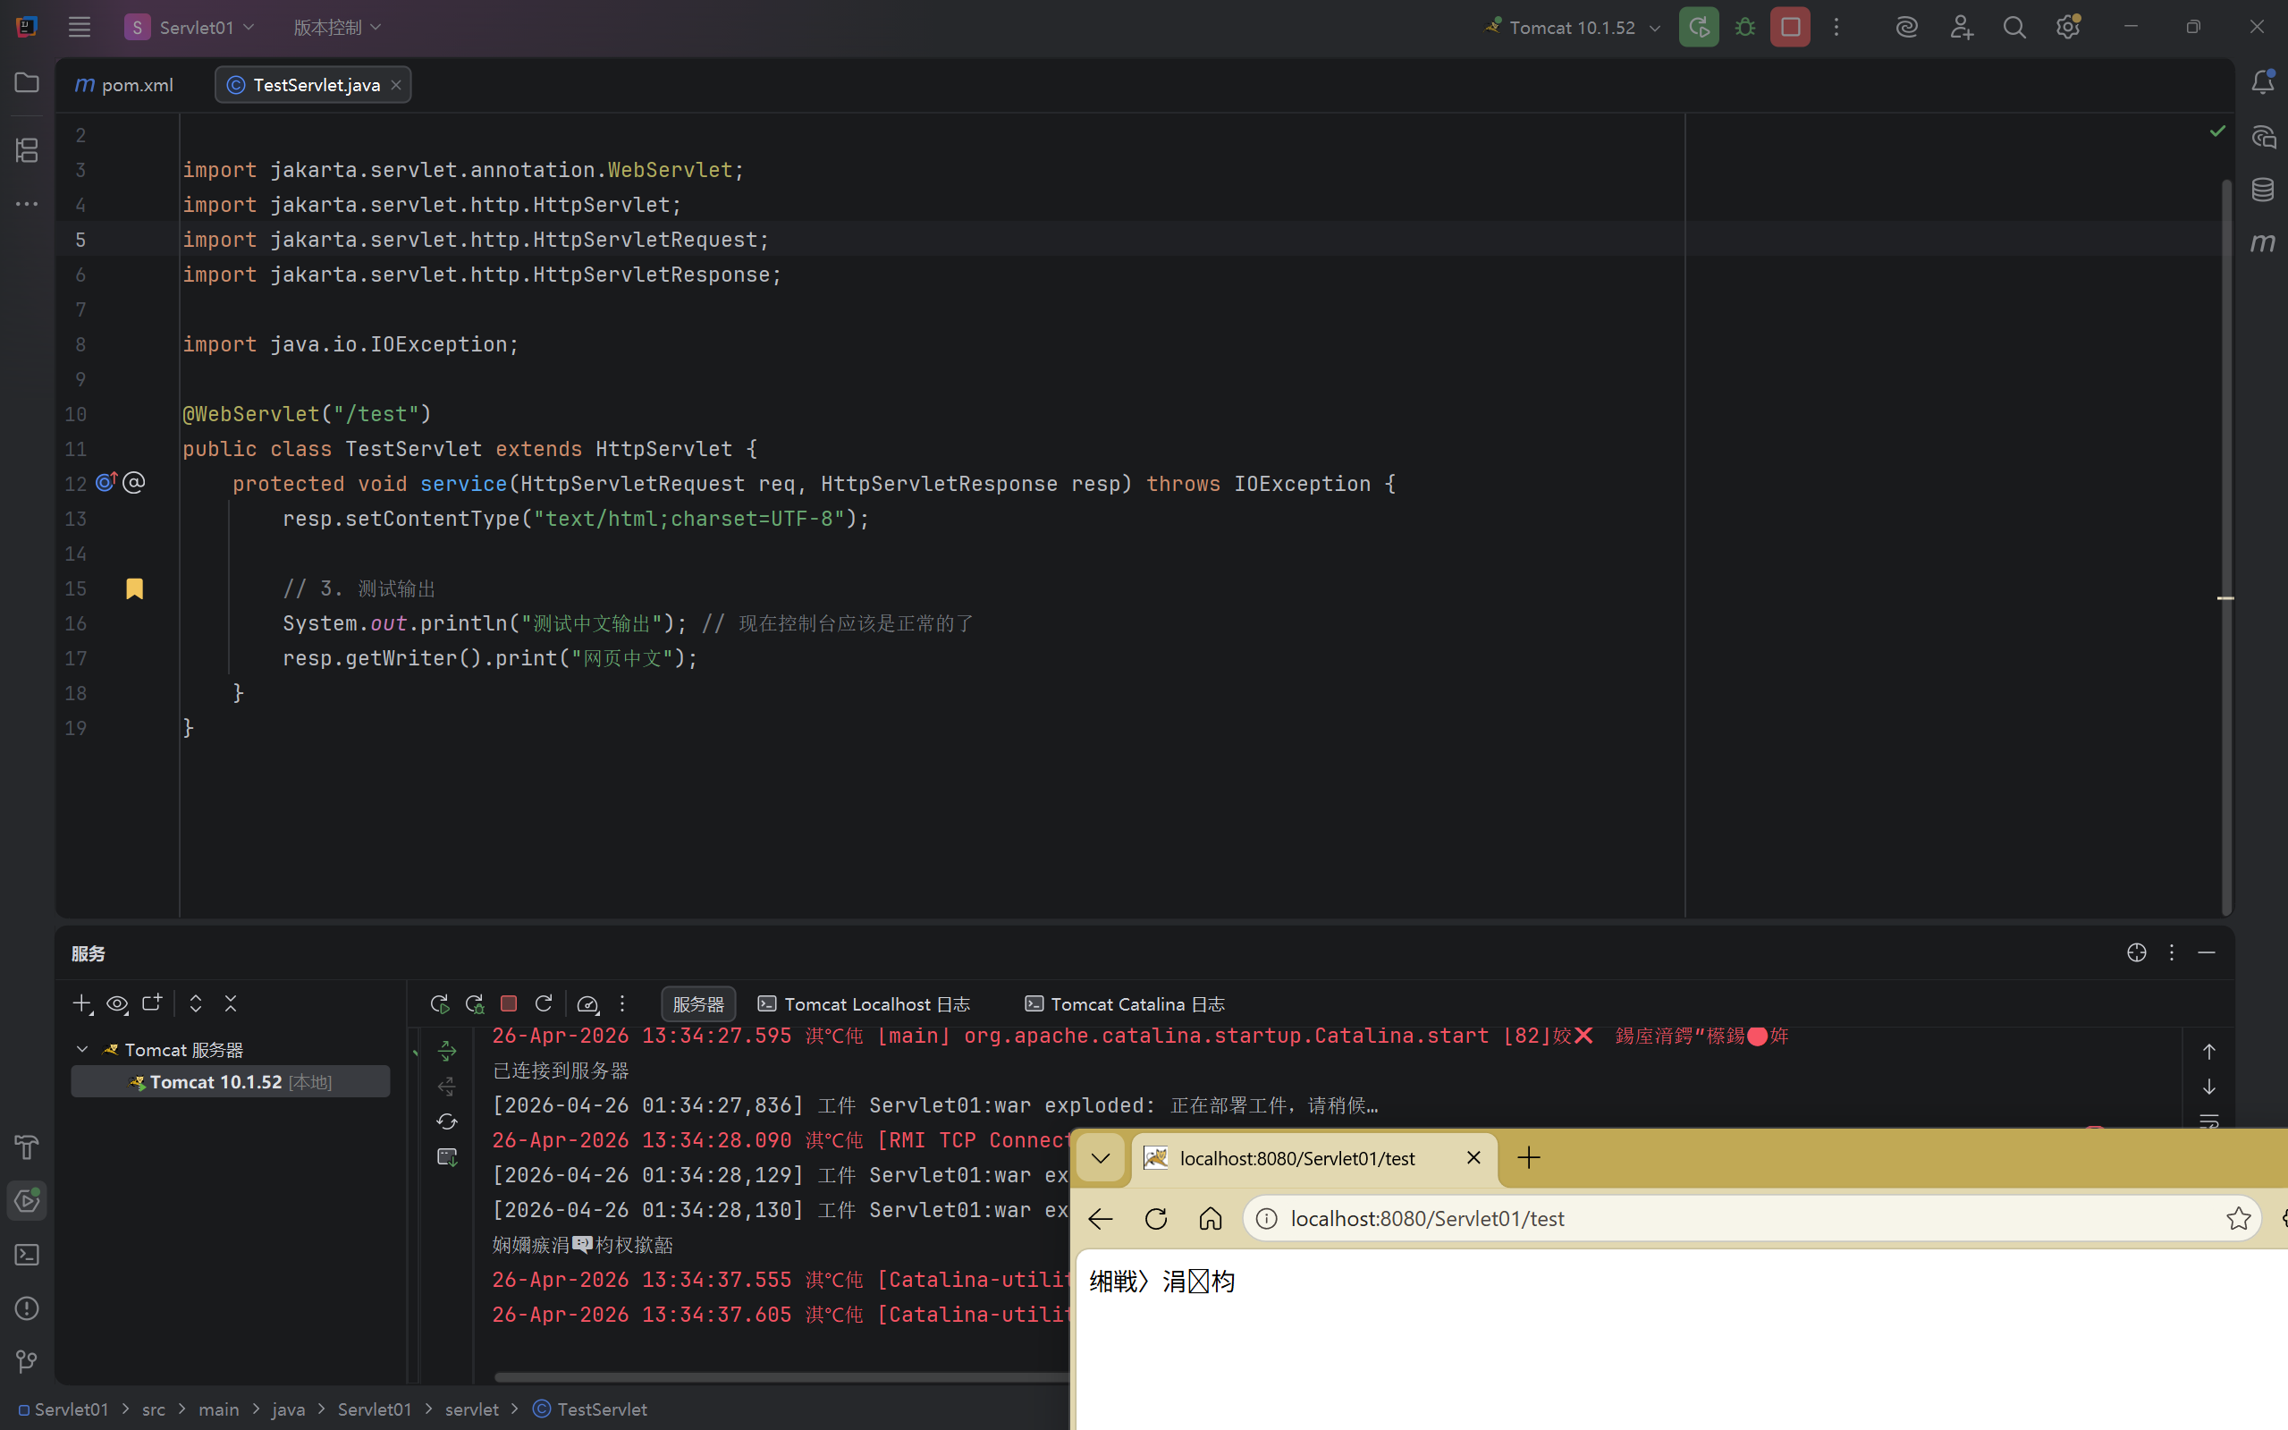Open the Terminal tool window icon
Viewport: 2288px width, 1430px height.
point(27,1255)
